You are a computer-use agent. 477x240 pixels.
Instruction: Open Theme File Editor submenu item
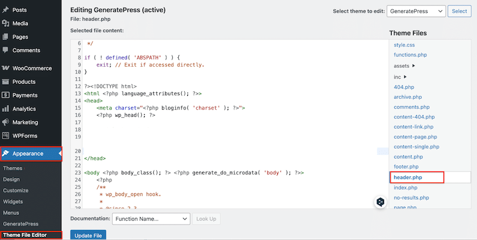(x=25, y=235)
